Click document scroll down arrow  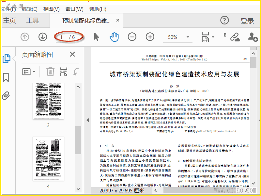pos(253,183)
